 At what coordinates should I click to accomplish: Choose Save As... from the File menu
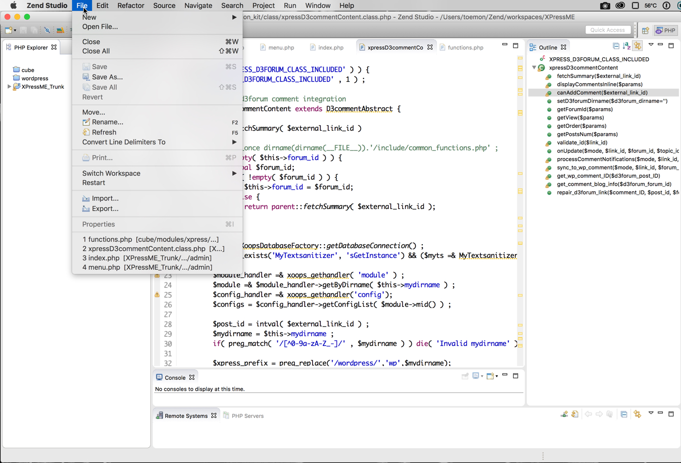tap(157, 77)
